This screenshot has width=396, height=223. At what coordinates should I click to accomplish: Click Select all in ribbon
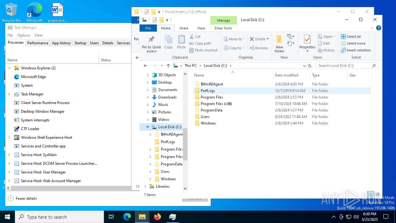351,37
